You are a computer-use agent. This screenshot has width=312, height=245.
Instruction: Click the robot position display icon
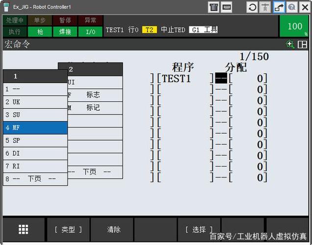(x=265, y=7)
